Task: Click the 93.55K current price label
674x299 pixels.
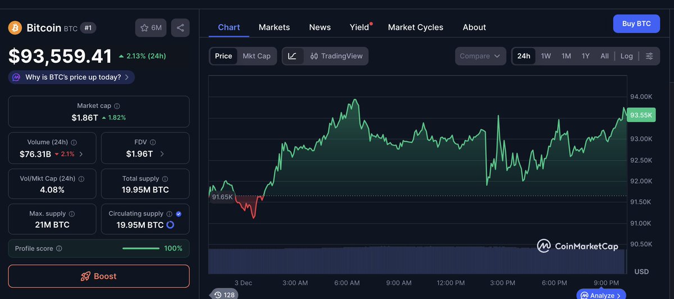Action: tap(641, 115)
